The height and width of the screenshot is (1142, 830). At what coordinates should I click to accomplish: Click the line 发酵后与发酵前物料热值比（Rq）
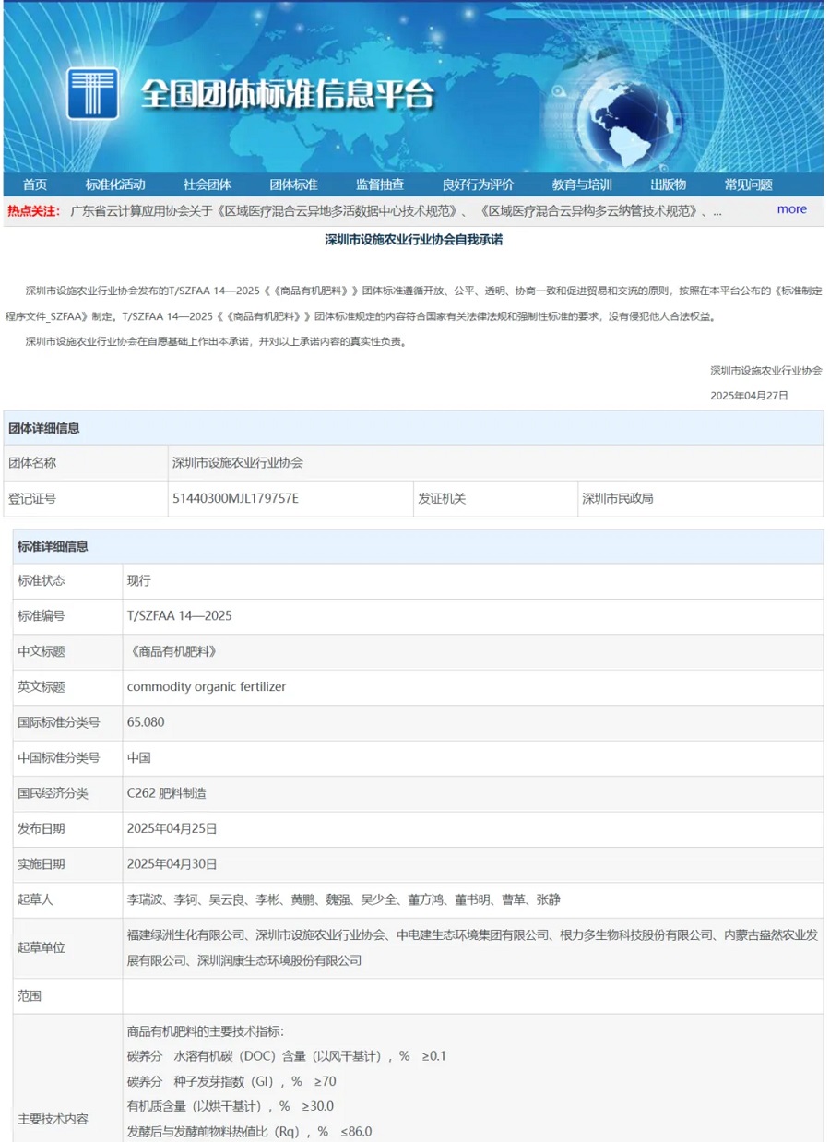[249, 1131]
